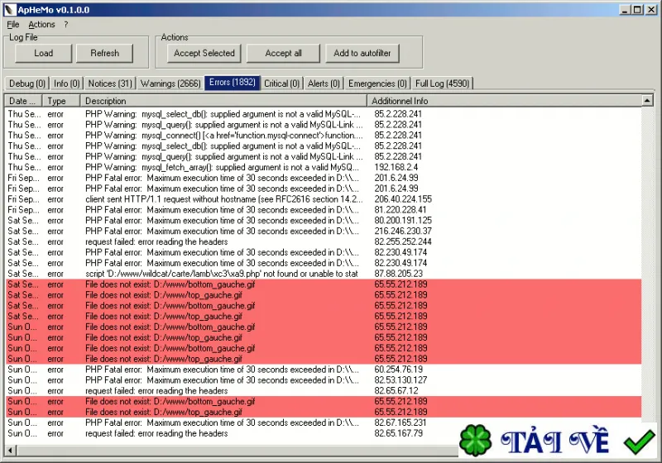Select the row with IP 82.65.67.12

(x=324, y=391)
